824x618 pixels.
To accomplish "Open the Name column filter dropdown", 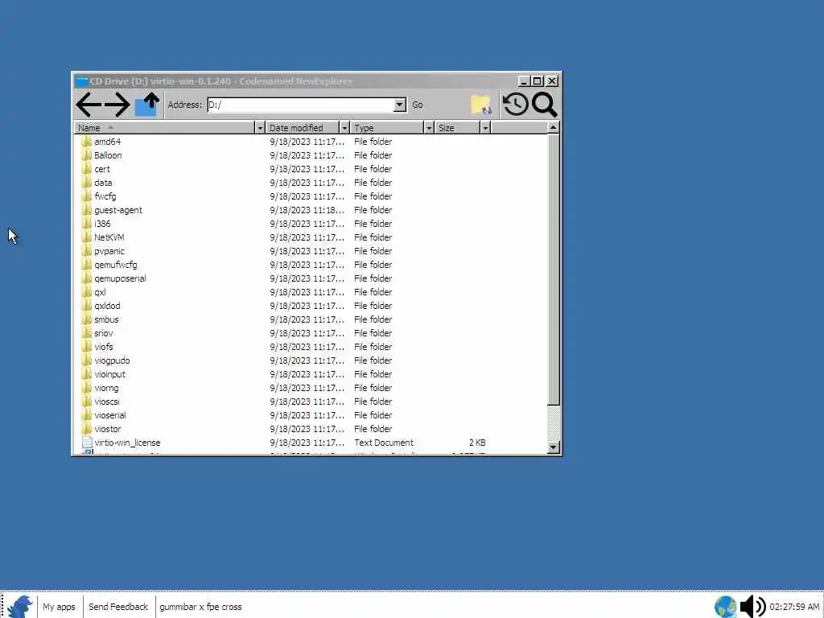I will 260,128.
